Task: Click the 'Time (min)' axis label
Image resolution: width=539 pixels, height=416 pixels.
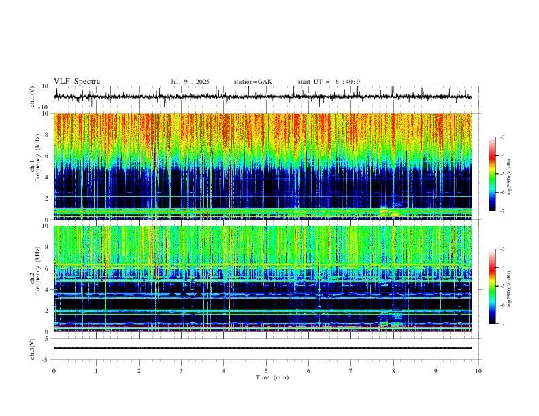Action: click(272, 377)
